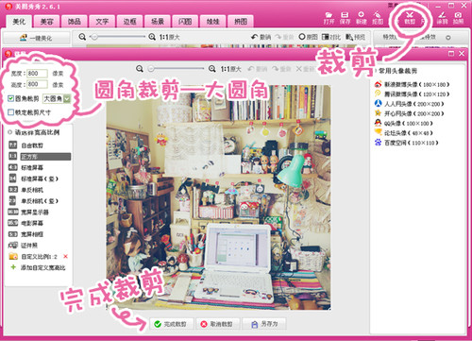
Task: Click 对比 (compare) in main window toolbar
Action: click(331, 37)
